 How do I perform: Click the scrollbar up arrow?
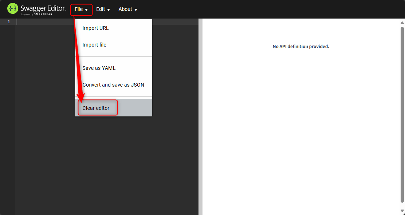coord(402,23)
